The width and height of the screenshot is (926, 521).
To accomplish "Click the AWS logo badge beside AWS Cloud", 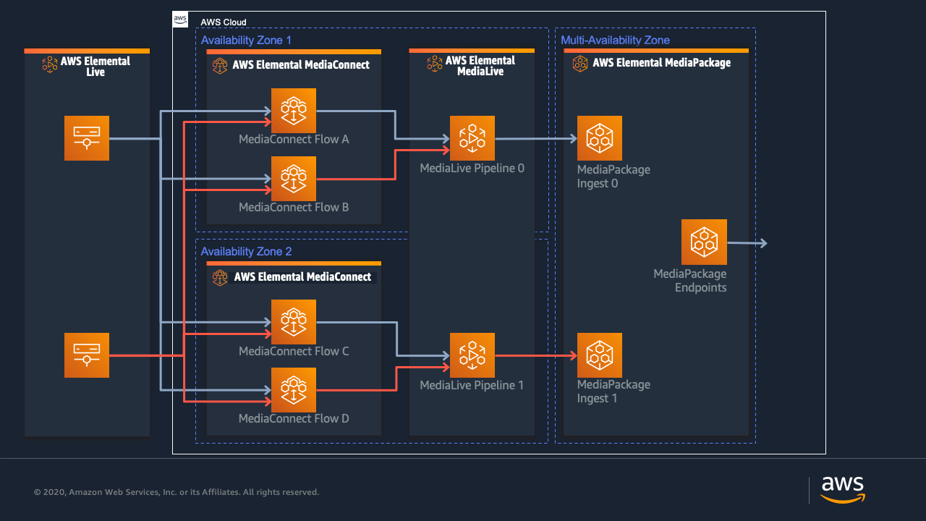I will click(181, 20).
